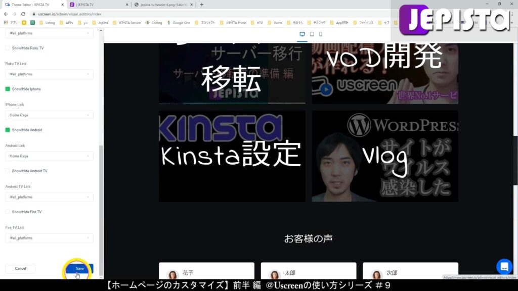Open the iPhone Link Home Page dropdown
This screenshot has width=518, height=291.
(x=49, y=115)
